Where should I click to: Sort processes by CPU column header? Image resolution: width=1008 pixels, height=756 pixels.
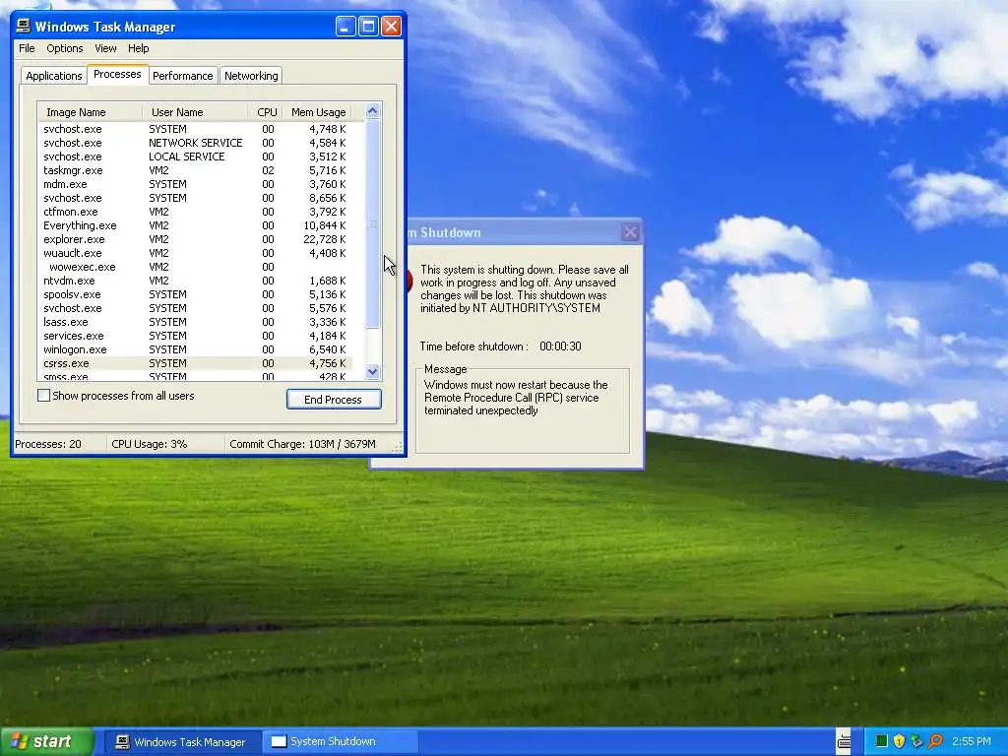266,112
